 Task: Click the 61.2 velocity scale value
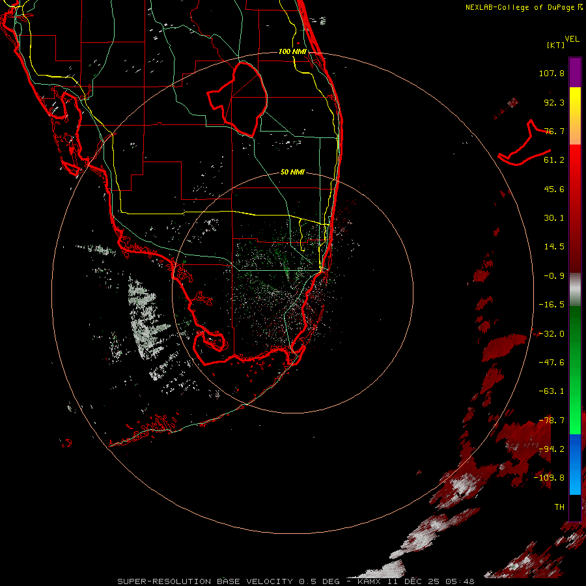[x=554, y=160]
